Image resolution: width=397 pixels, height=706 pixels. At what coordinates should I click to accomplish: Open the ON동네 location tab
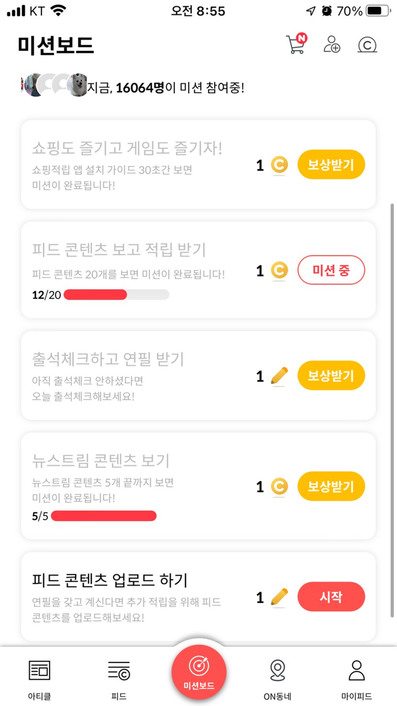[x=277, y=671]
